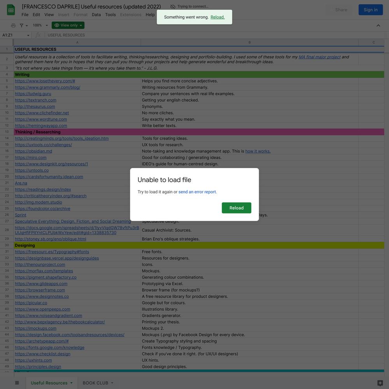Click the Share button
The width and height of the screenshot is (389, 389).
341,10
